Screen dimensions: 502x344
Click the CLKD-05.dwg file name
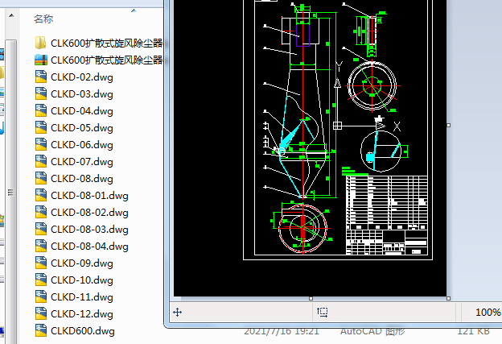coord(82,128)
